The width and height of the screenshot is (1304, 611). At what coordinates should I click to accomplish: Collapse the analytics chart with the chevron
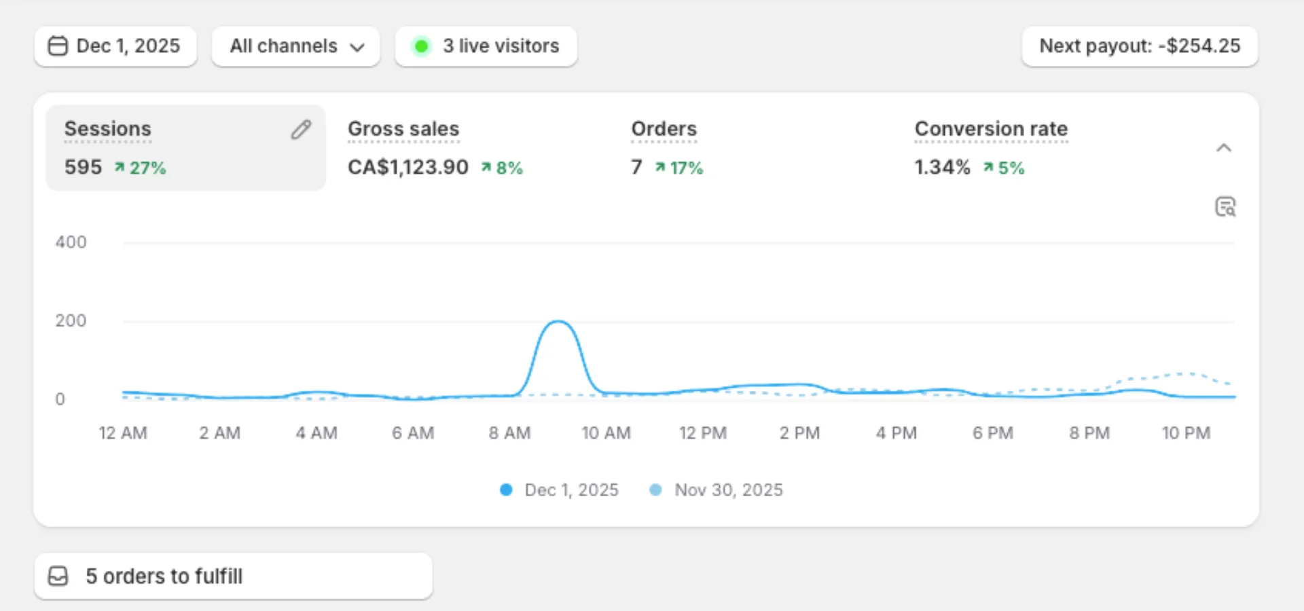[1225, 147]
